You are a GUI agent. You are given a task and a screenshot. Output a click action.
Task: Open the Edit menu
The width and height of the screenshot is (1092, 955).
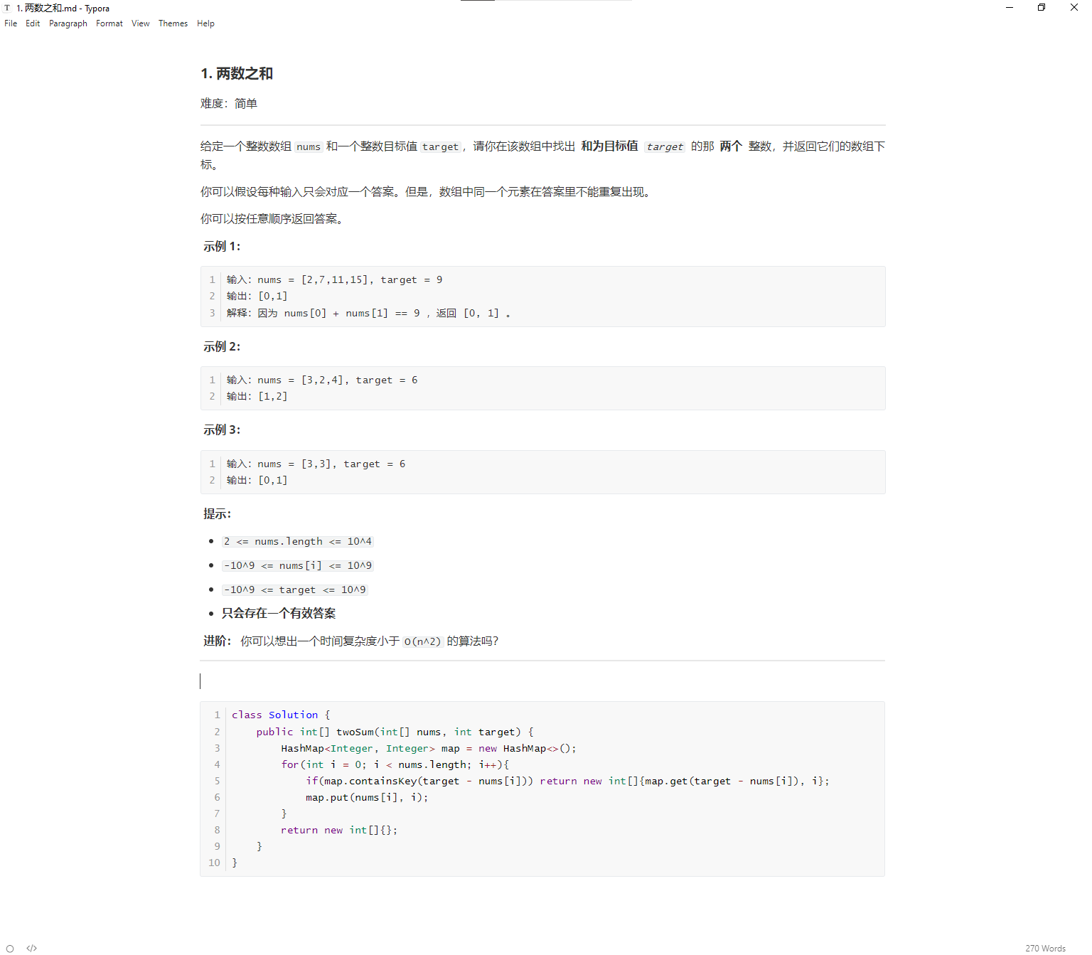click(33, 23)
